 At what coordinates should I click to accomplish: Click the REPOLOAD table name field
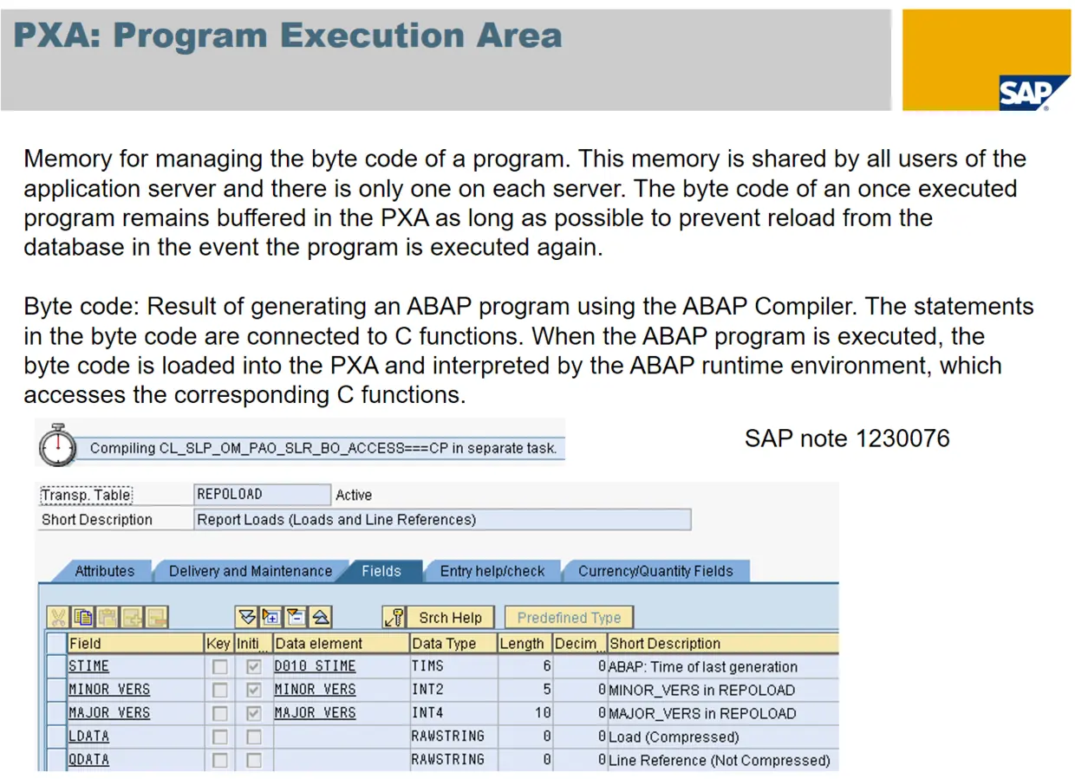click(x=263, y=494)
